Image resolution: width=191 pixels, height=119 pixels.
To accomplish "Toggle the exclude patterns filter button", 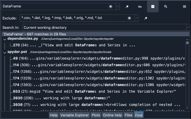I will click(153, 7).
